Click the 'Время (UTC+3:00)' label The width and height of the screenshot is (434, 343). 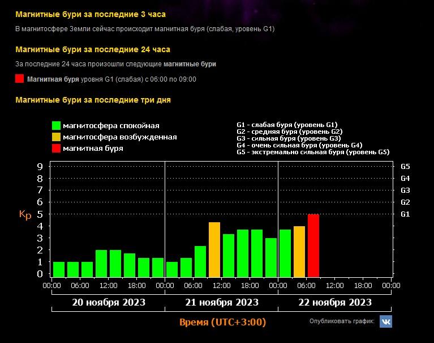coord(222,322)
